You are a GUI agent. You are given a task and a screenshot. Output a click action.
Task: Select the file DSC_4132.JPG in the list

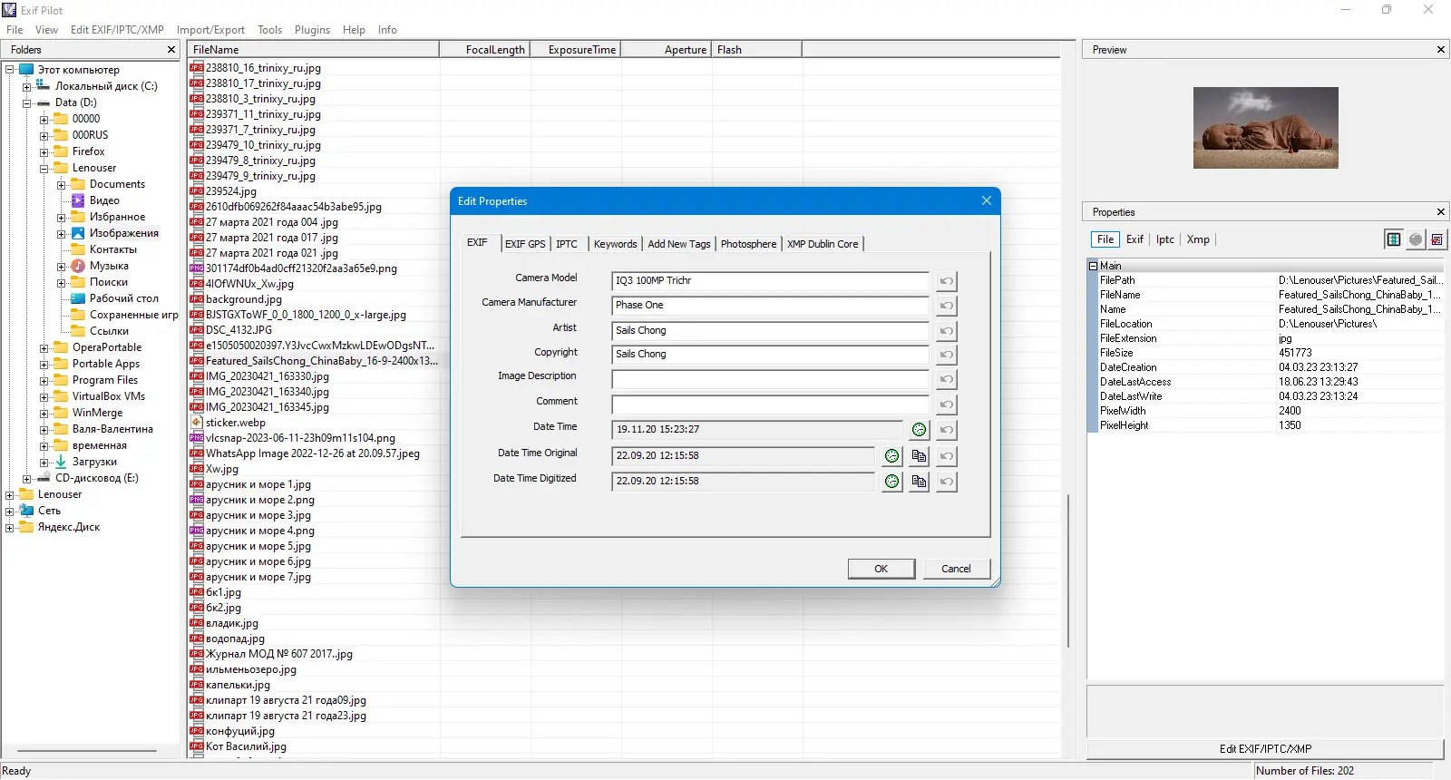pos(239,330)
